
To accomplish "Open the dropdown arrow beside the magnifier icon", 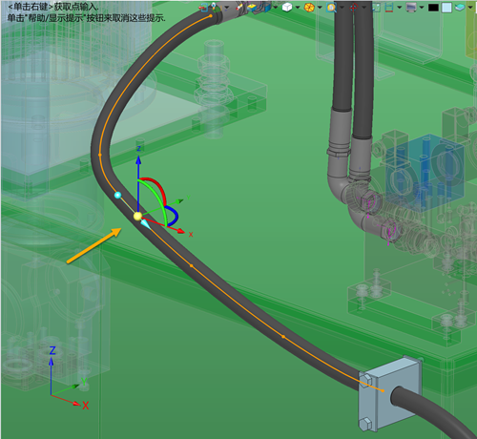I will (342, 7).
